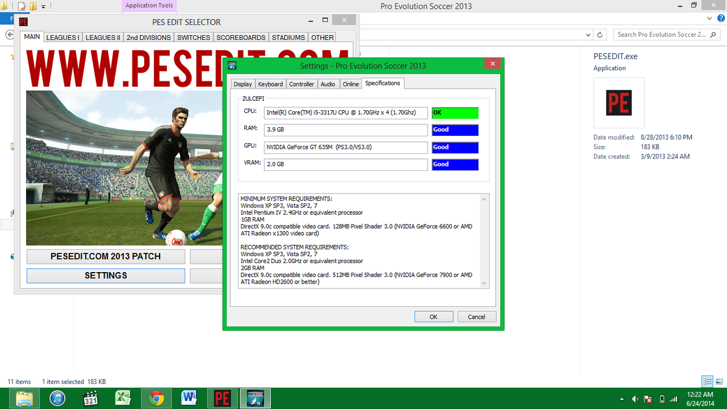Open Excel from the taskbar
Screen dimensions: 727x409
pos(123,398)
